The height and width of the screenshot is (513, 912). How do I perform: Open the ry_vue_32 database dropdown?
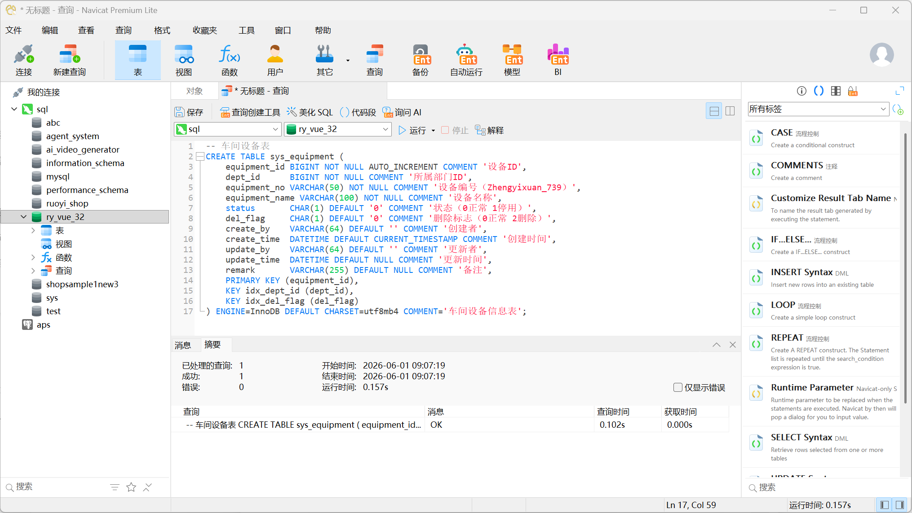tap(338, 129)
